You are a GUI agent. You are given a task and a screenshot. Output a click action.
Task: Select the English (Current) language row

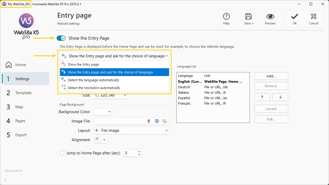pos(213,81)
